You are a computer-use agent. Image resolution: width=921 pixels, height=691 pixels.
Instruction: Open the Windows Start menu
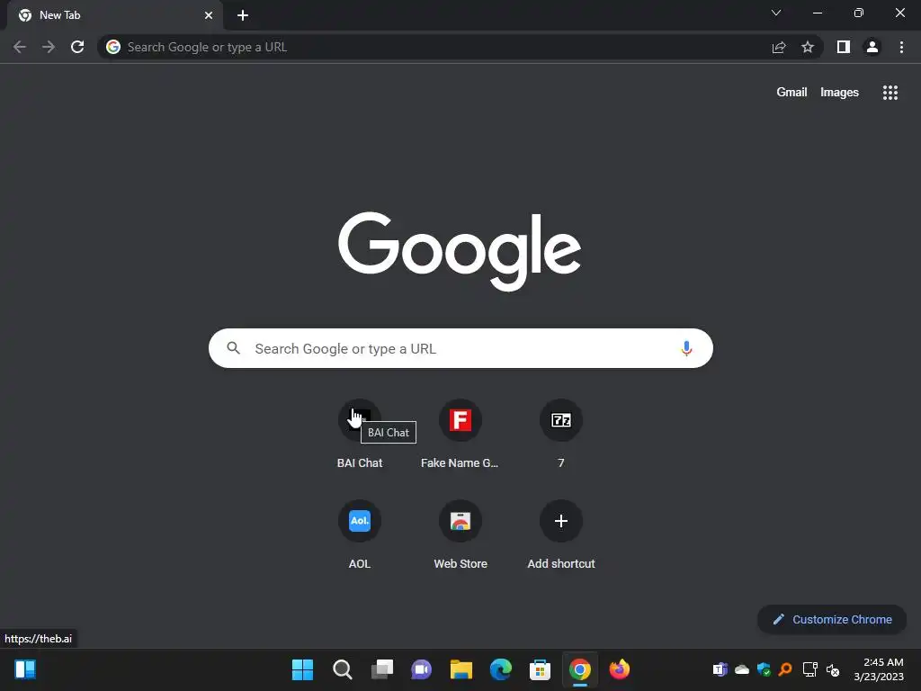(302, 669)
